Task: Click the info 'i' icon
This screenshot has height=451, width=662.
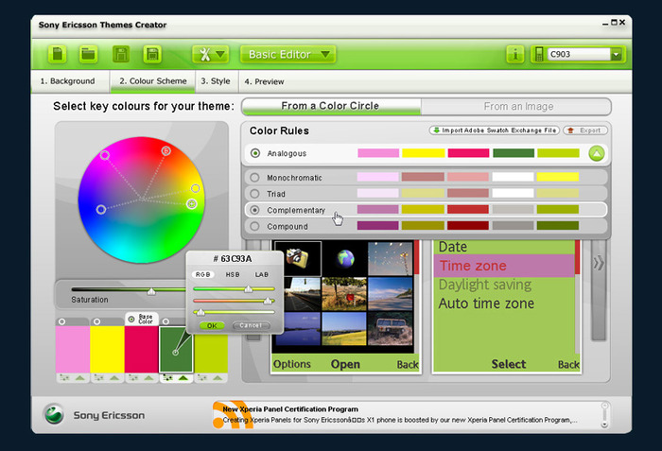Action: 515,55
